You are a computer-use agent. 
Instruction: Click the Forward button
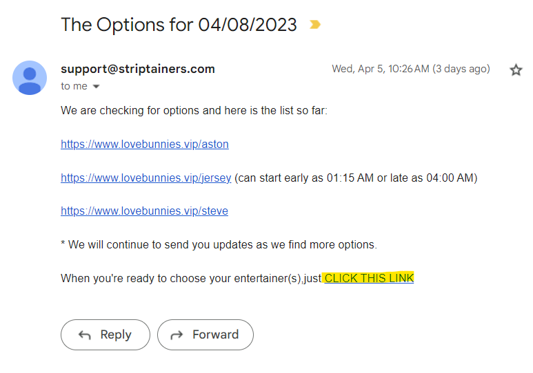(x=205, y=334)
